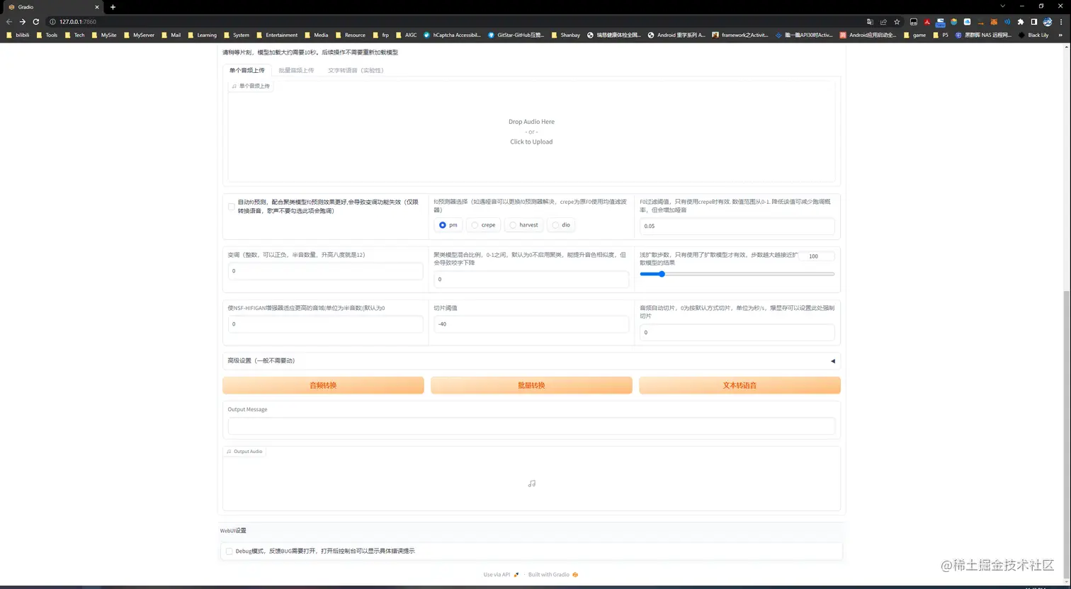
Task: Show more bookmarks with the chevron
Action: (1060, 35)
